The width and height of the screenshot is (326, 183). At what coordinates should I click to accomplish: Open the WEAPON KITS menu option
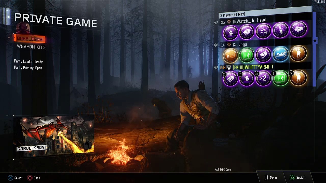coord(31,47)
